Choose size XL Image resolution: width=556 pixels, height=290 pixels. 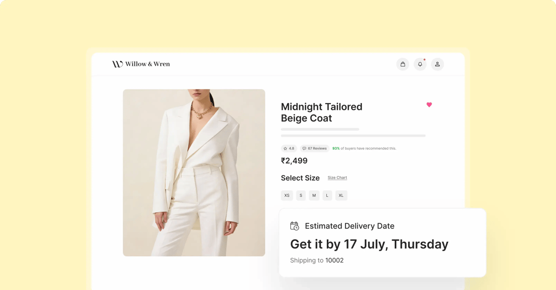(x=341, y=195)
